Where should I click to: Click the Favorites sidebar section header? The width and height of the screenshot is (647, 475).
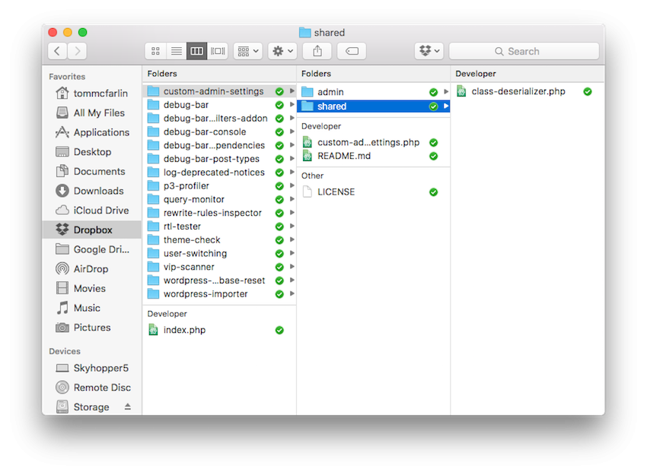(x=67, y=77)
